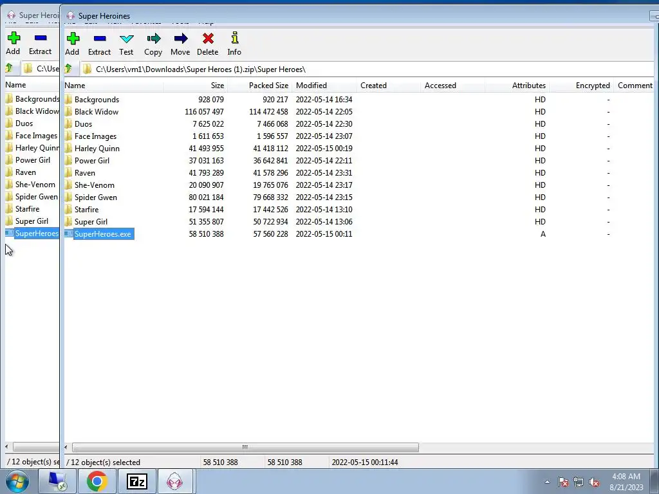Sort by Created column header
Image resolution: width=659 pixels, height=494 pixels.
[x=388, y=86]
